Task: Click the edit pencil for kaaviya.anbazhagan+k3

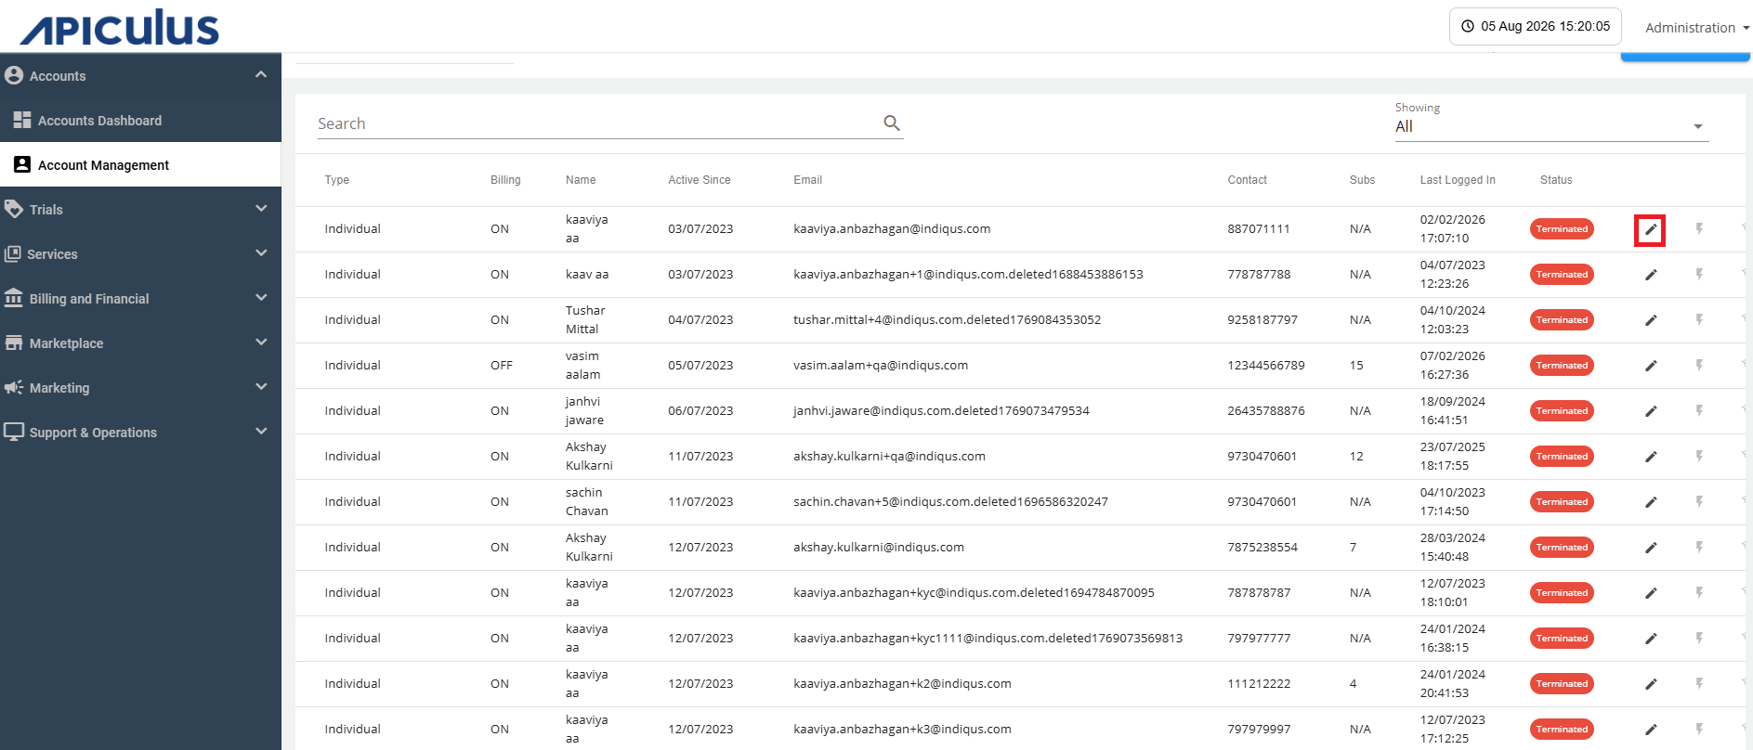Action: point(1650,730)
